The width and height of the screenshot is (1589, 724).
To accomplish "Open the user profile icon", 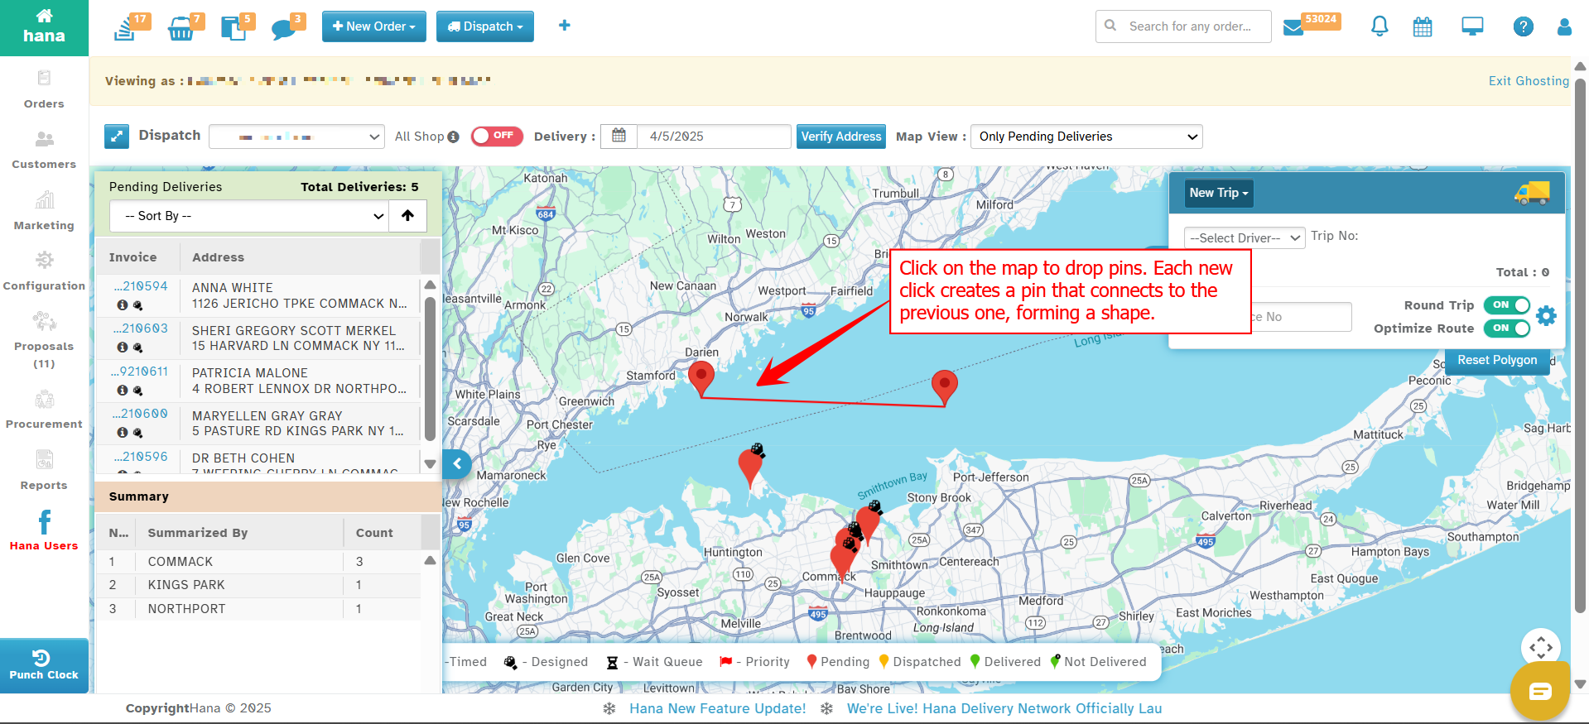I will click(1564, 26).
